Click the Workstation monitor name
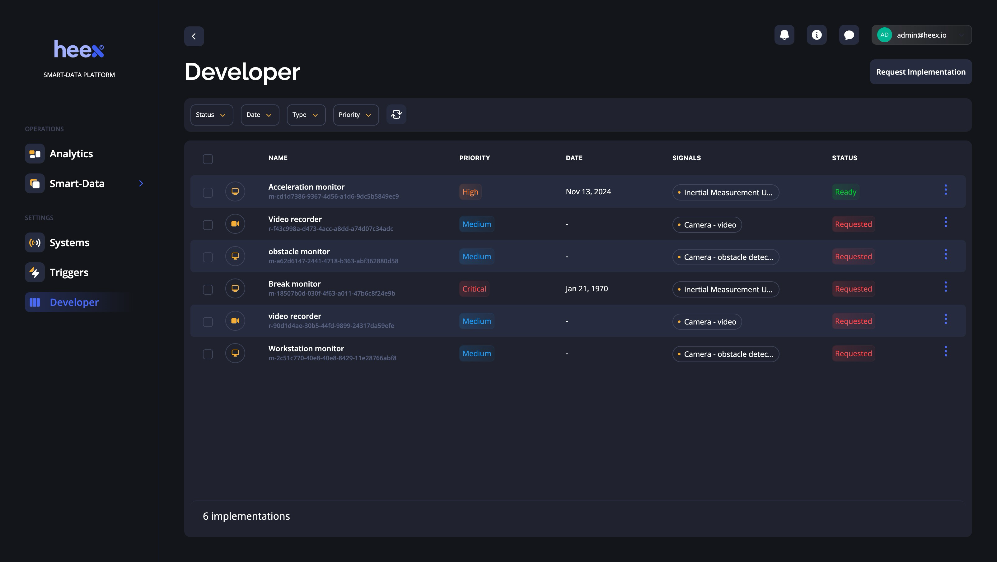 click(306, 349)
